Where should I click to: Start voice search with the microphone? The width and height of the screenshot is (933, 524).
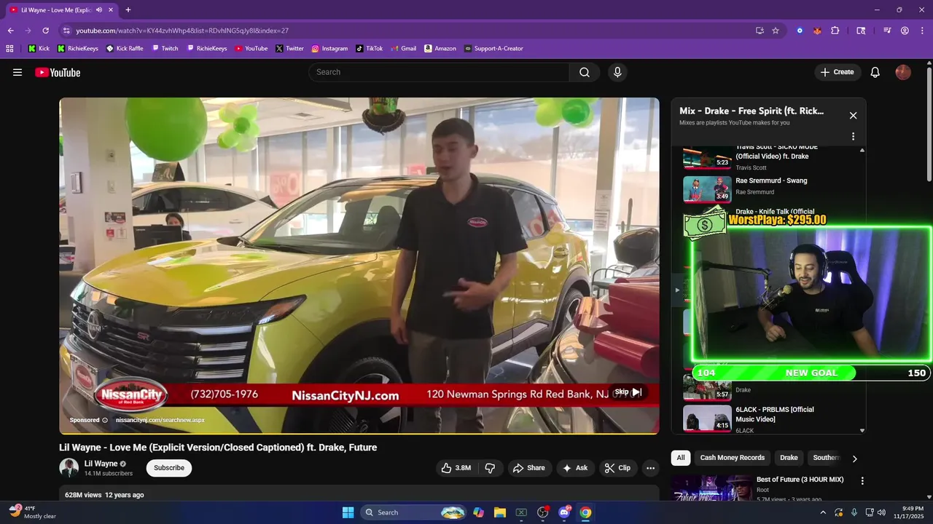click(x=617, y=72)
